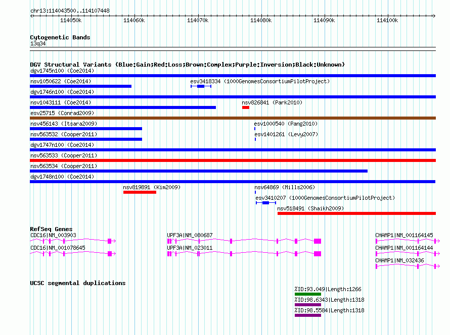Open variant dgv1747n100 (Coe2014) label

click(x=62, y=145)
